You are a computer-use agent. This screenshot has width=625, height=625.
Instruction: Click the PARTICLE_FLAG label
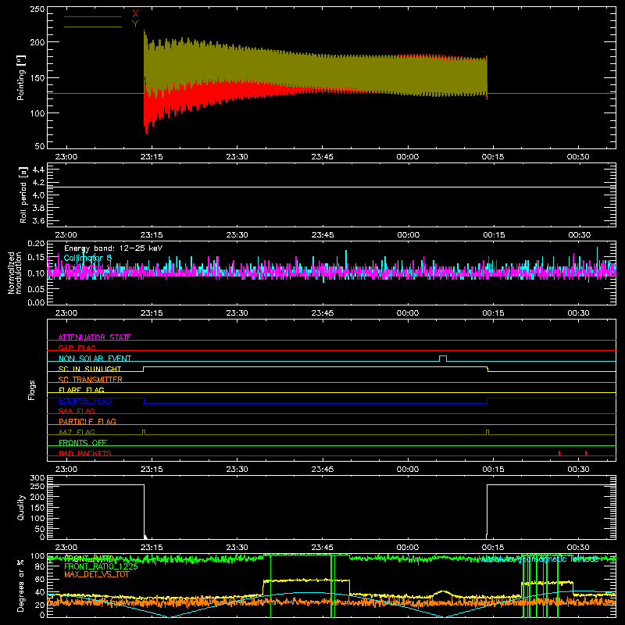87,421
